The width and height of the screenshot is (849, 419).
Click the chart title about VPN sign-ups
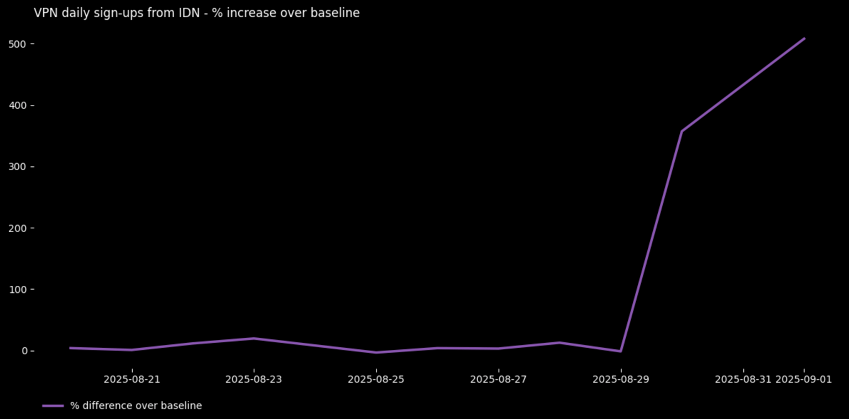pyautogui.click(x=197, y=13)
